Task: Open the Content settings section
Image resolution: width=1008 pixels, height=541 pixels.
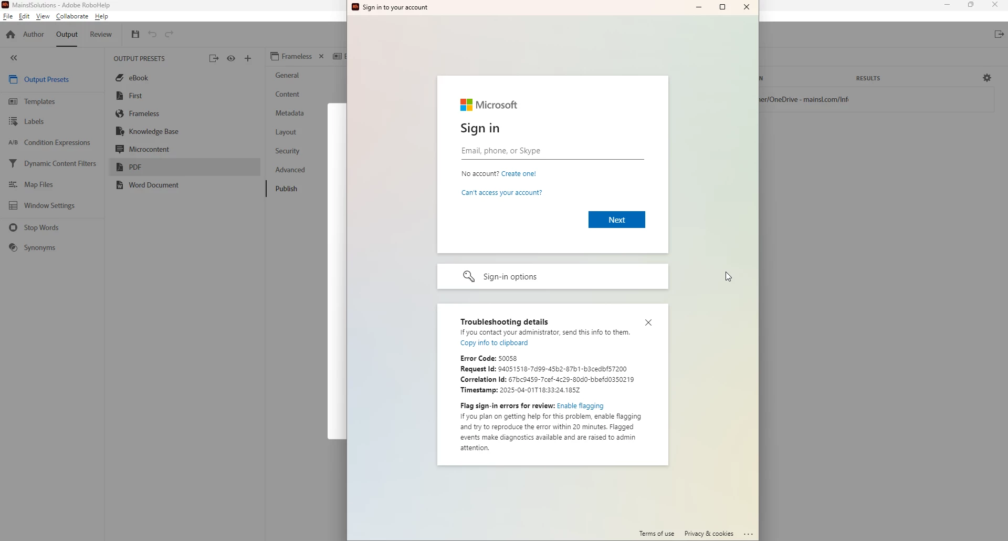Action: click(288, 95)
